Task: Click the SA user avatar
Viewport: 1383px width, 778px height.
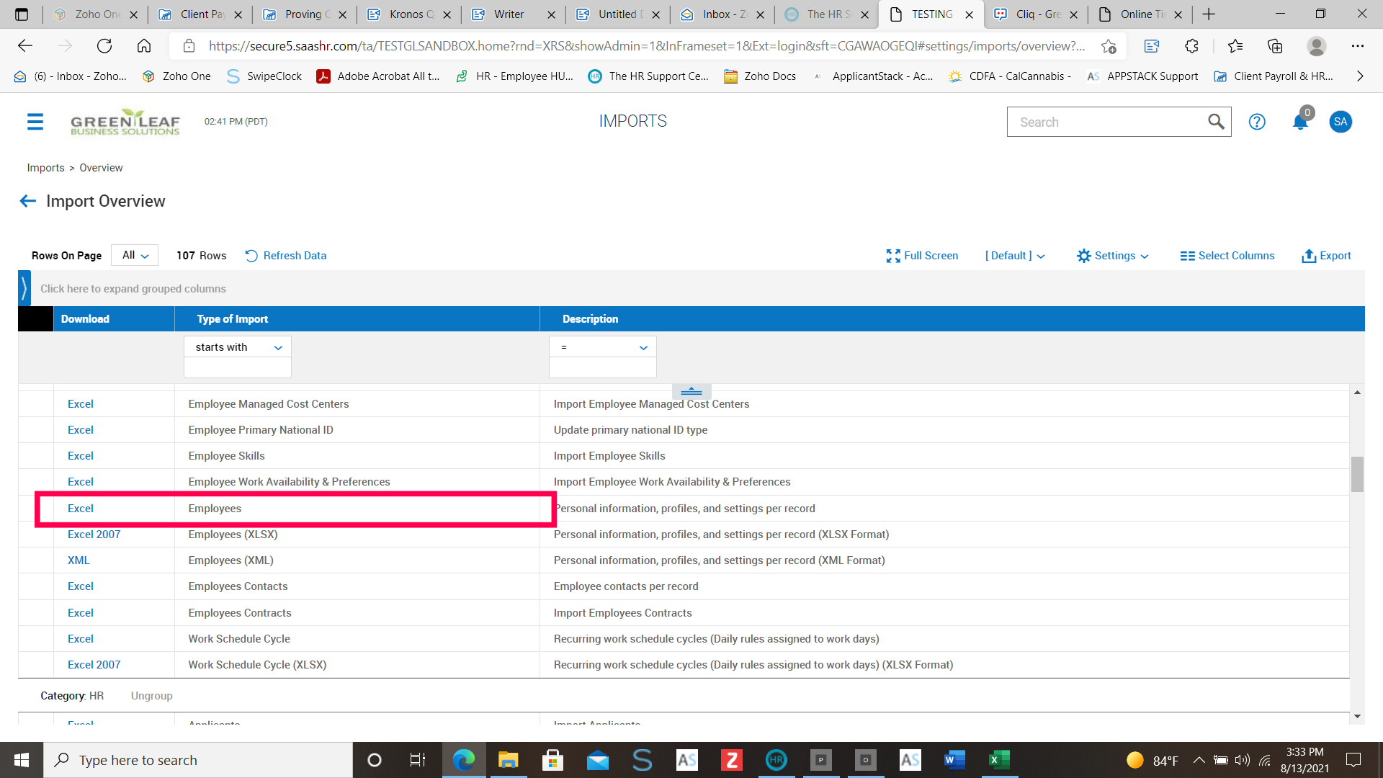Action: [1340, 122]
